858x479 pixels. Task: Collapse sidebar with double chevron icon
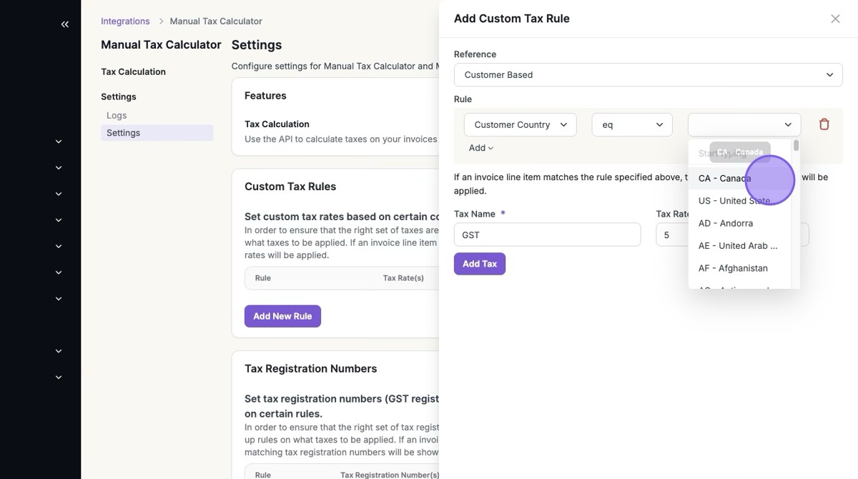coord(64,24)
